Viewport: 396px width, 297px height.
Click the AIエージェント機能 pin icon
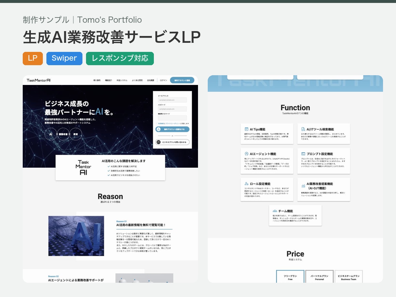[x=246, y=154]
